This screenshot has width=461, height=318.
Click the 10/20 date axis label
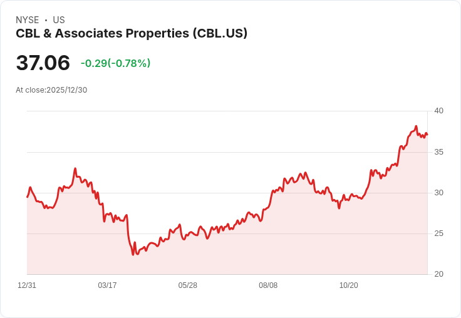(x=349, y=285)
